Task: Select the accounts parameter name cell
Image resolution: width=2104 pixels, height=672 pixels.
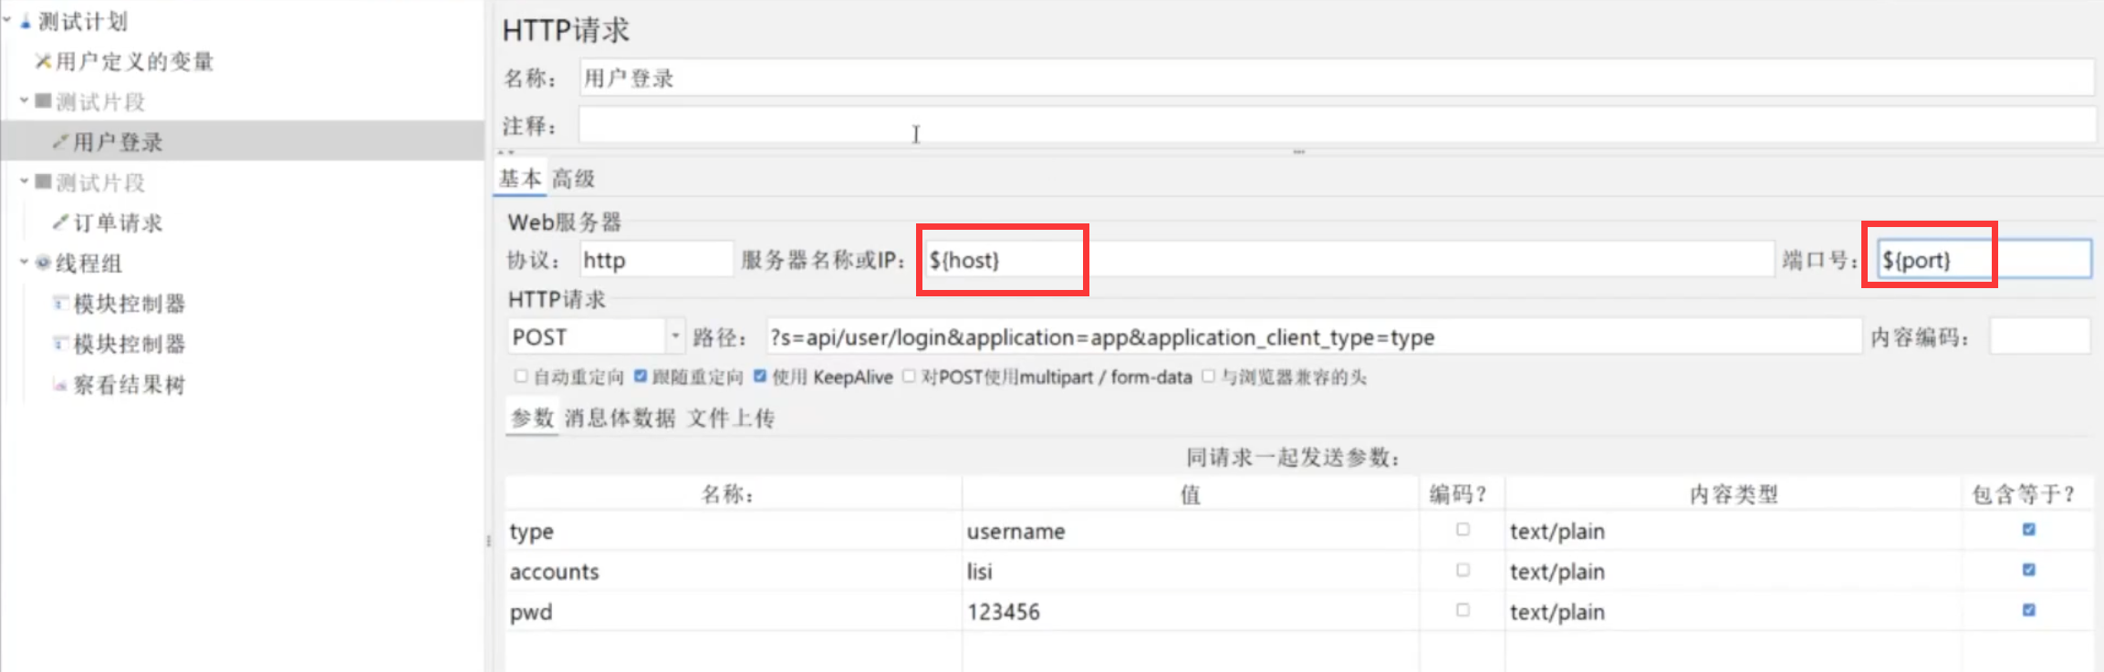Action: point(733,571)
